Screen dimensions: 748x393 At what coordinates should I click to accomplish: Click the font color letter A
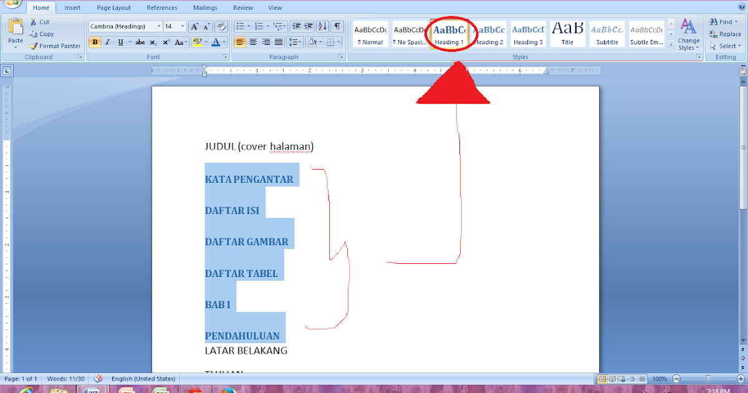(216, 42)
